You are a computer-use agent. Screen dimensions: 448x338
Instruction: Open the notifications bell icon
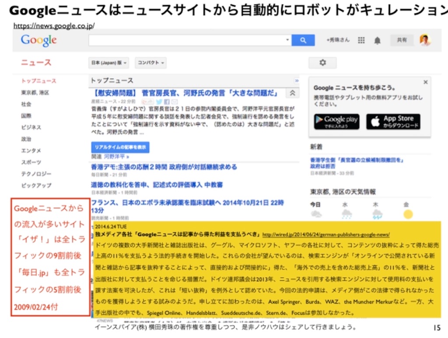pos(378,41)
